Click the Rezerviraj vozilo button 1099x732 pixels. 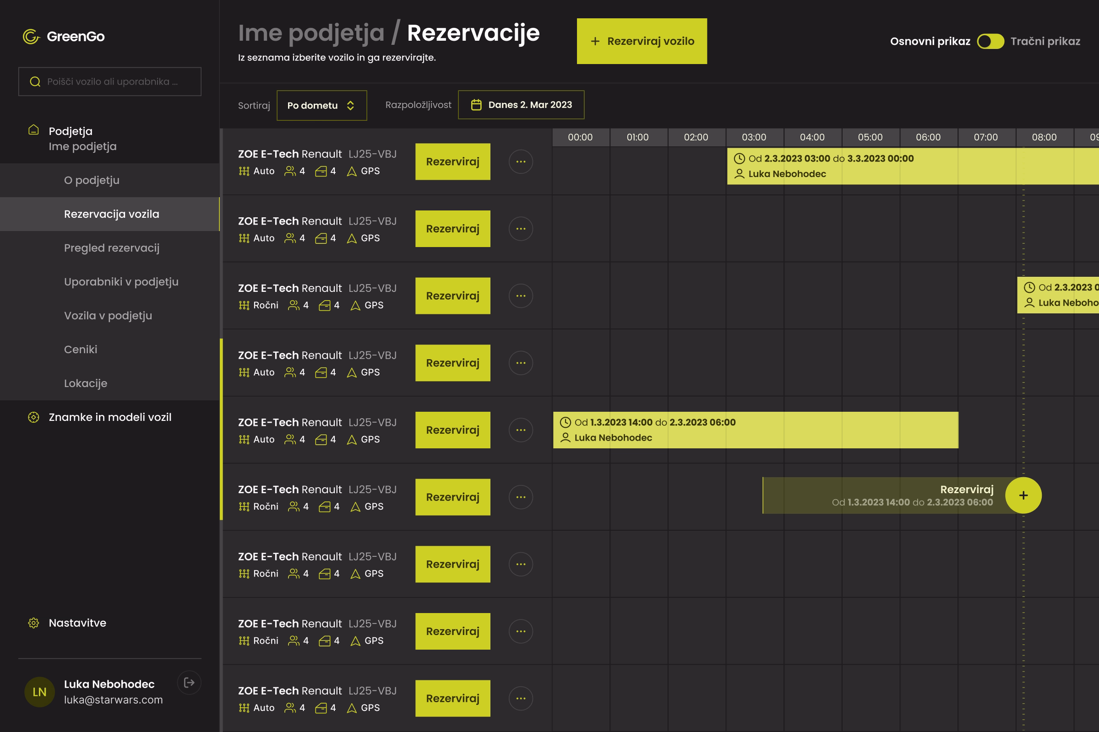(x=642, y=41)
